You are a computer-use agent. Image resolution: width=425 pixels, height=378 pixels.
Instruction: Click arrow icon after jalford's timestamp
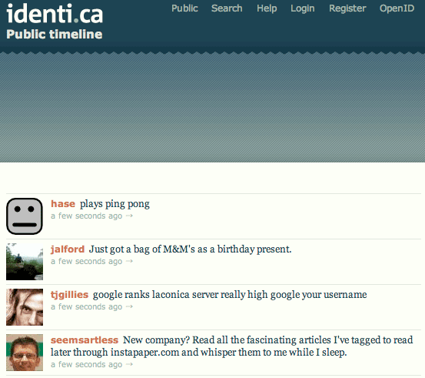129,261
